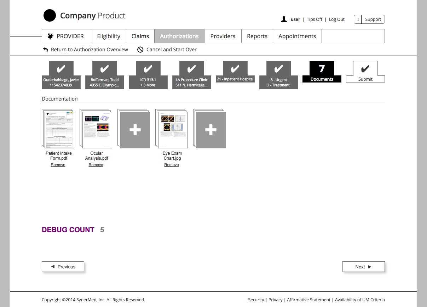The width and height of the screenshot is (427, 307).
Task: Click the Cancel and Start Over icon
Action: (x=140, y=50)
